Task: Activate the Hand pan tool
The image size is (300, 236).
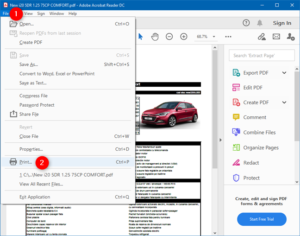Action: click(x=155, y=37)
